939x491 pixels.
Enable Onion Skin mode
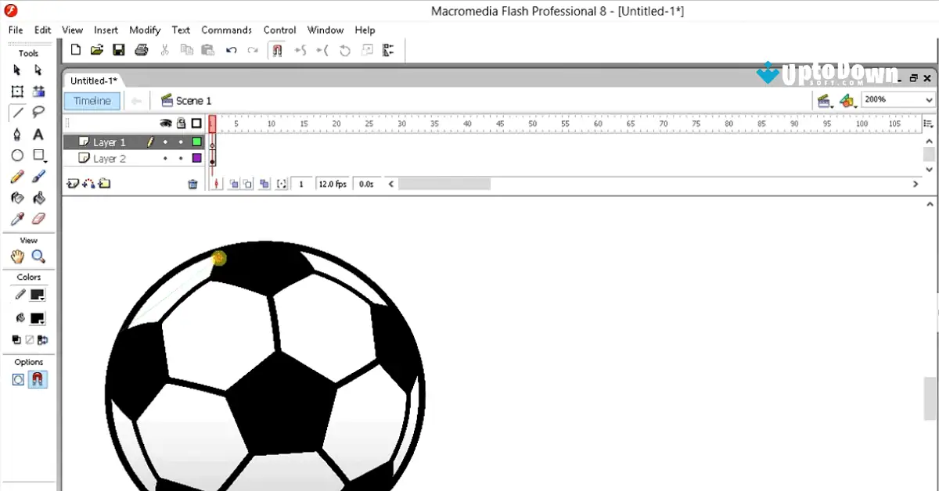tap(235, 183)
